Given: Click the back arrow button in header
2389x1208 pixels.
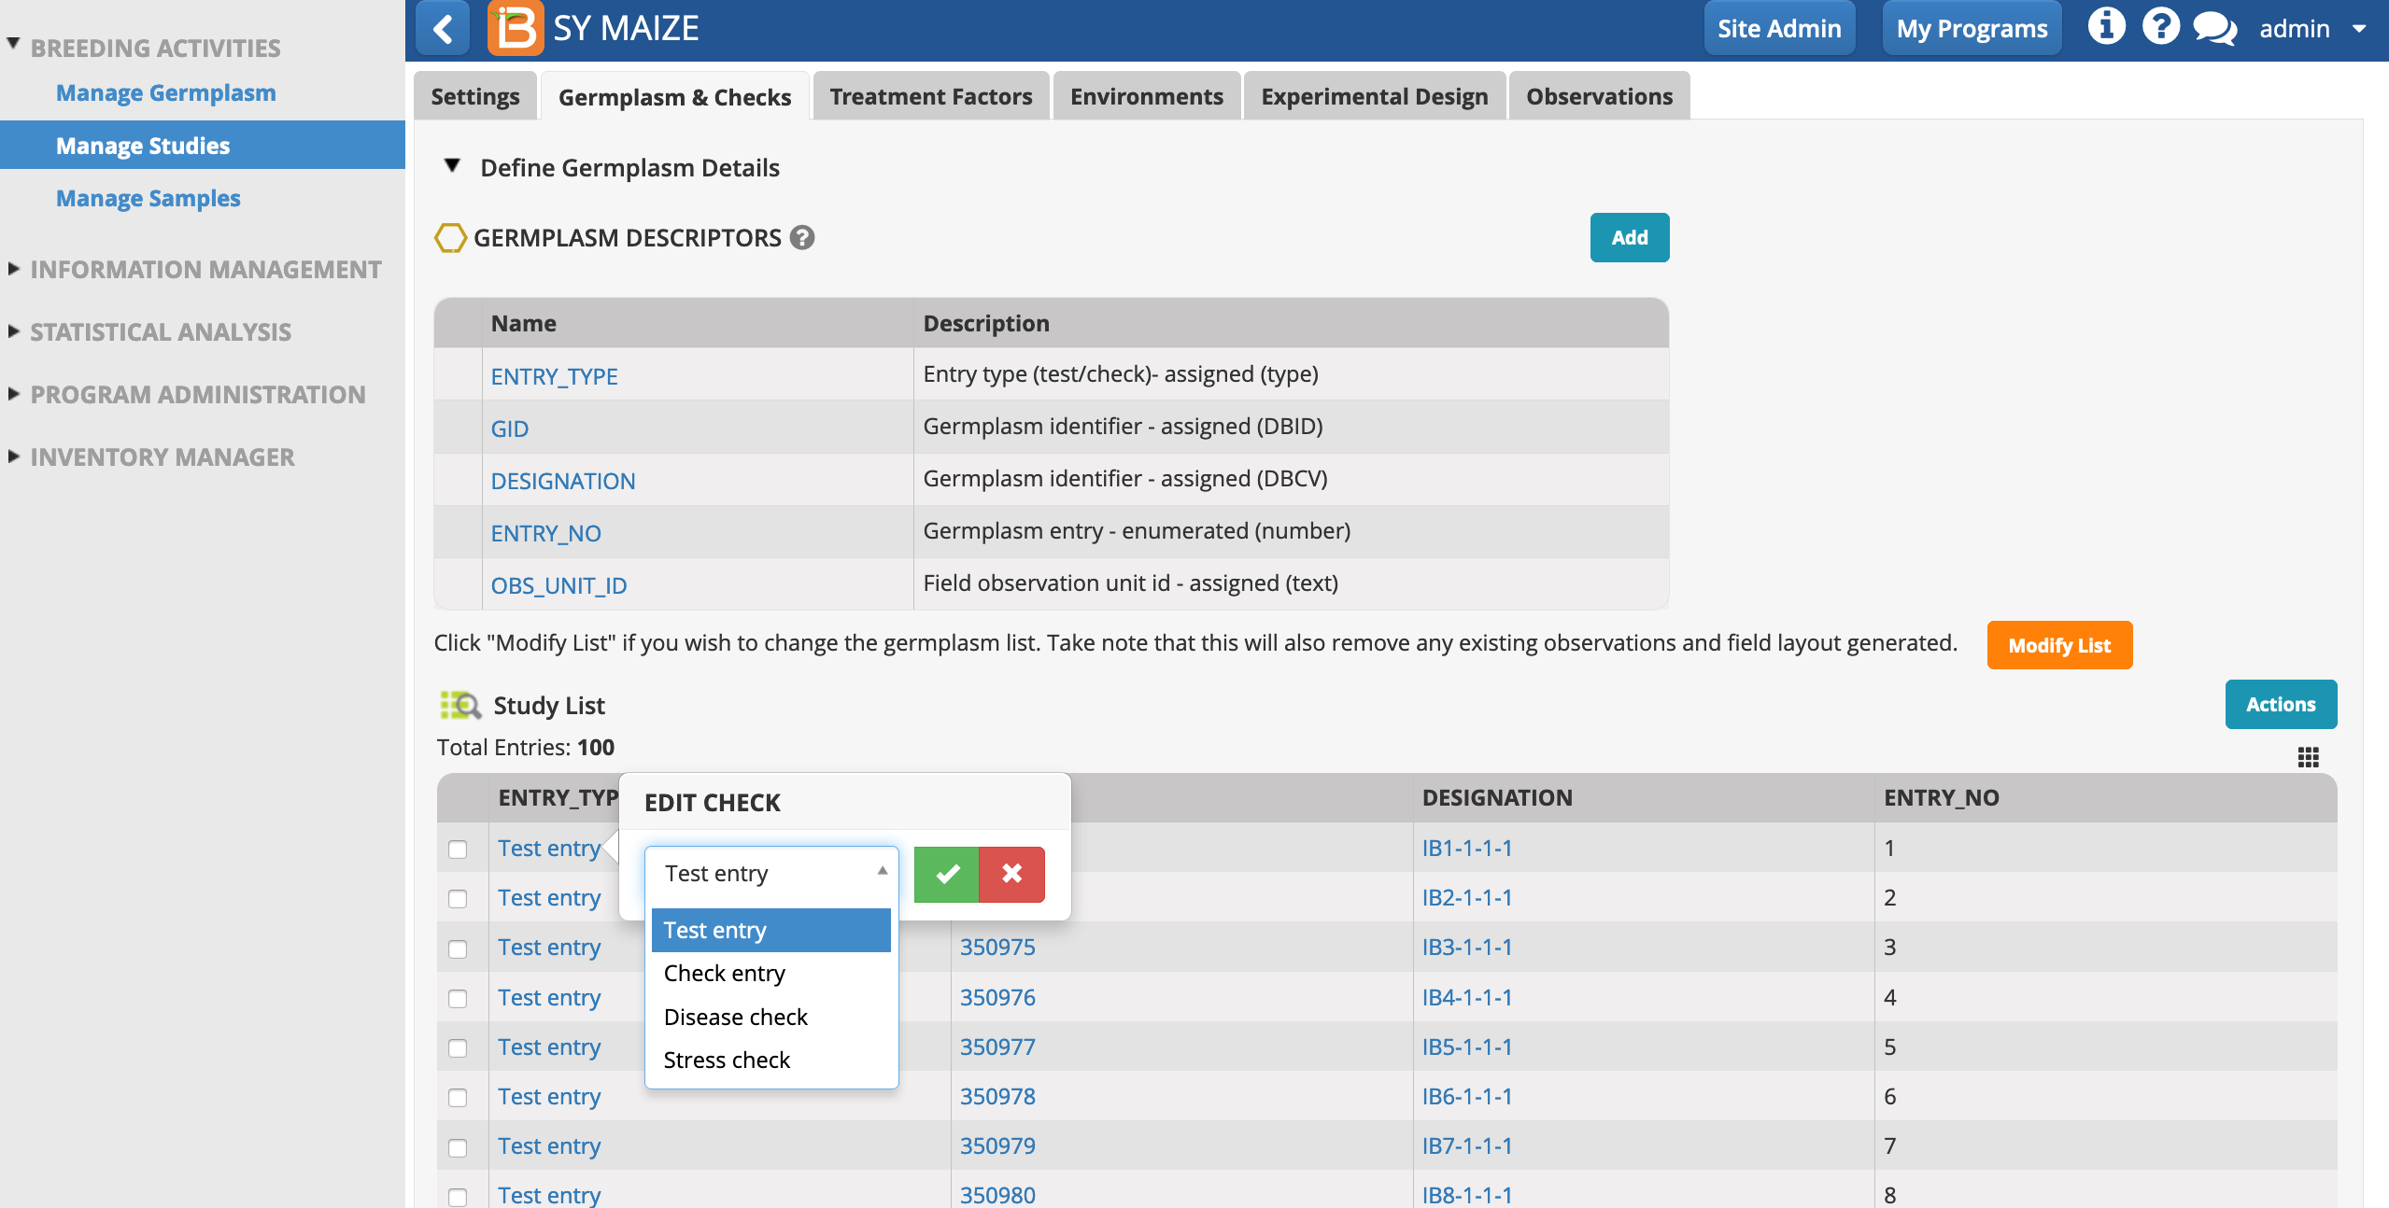Looking at the screenshot, I should [x=444, y=28].
